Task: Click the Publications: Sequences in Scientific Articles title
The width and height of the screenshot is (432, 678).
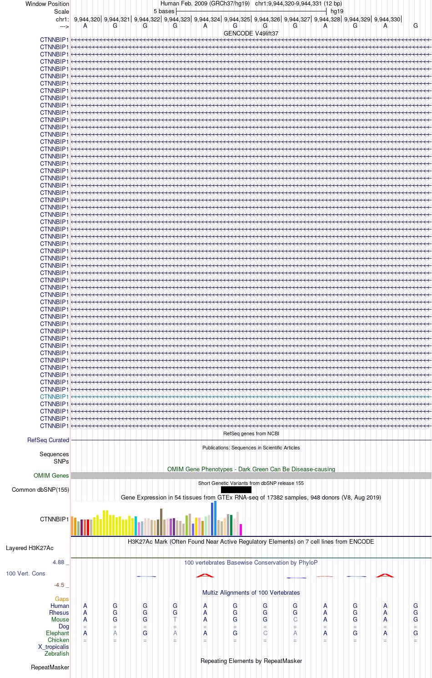Action: click(x=251, y=448)
